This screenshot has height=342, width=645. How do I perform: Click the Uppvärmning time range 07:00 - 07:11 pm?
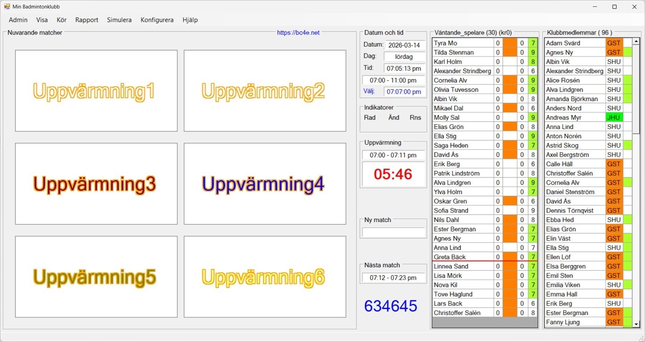393,155
